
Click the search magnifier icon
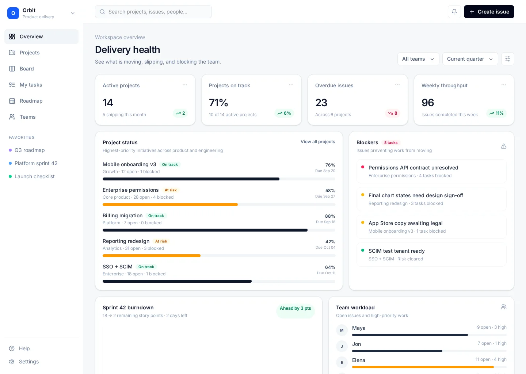click(x=103, y=12)
